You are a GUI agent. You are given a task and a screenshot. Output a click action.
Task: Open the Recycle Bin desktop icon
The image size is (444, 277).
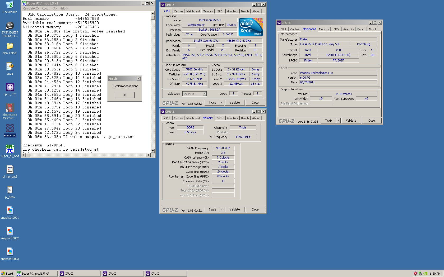click(10, 7)
